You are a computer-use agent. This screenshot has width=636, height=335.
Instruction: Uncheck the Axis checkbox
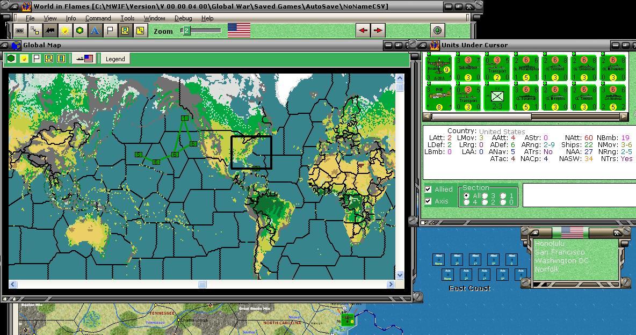[x=428, y=201]
